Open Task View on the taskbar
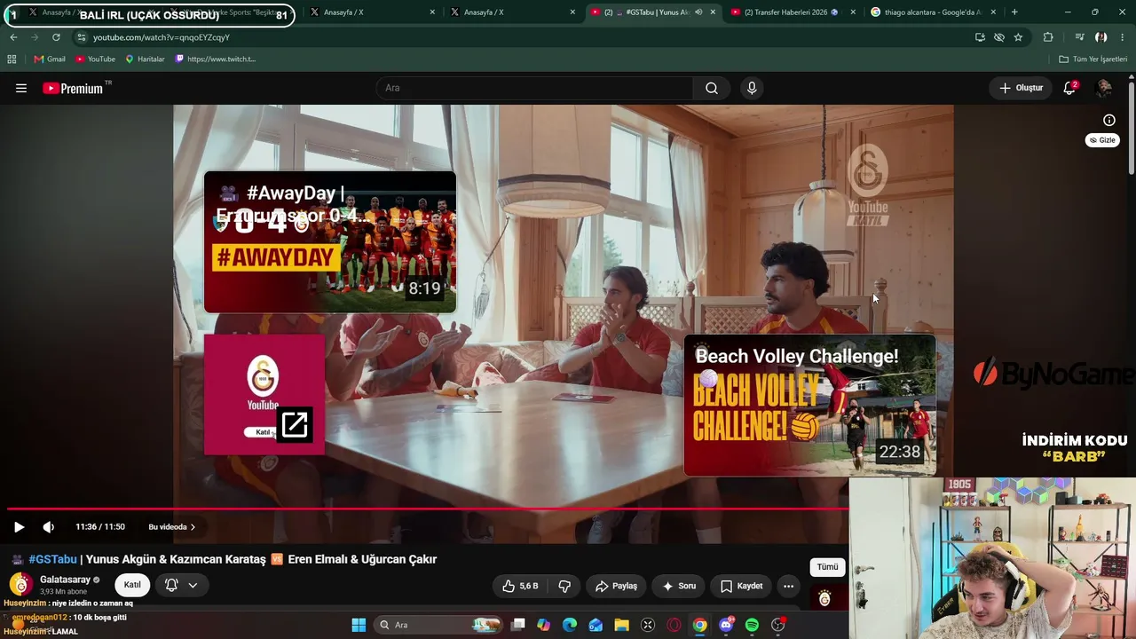The width and height of the screenshot is (1136, 639). 518,625
